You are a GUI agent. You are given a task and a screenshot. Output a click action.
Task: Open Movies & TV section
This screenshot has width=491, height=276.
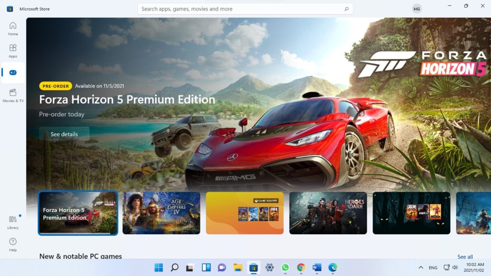click(x=13, y=95)
